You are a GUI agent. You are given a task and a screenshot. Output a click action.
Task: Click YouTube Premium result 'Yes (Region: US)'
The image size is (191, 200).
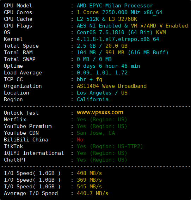[102, 126]
